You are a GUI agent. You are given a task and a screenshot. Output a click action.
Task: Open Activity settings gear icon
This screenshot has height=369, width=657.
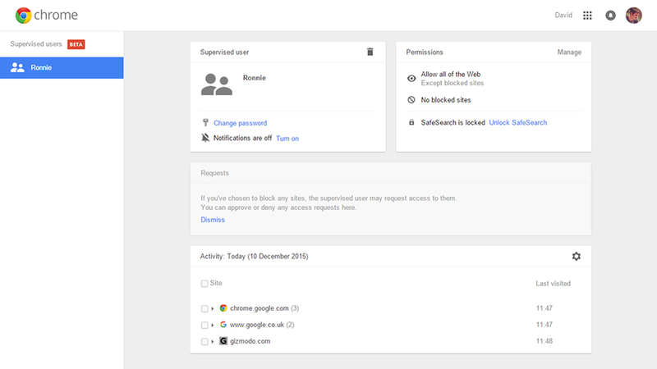click(x=577, y=256)
